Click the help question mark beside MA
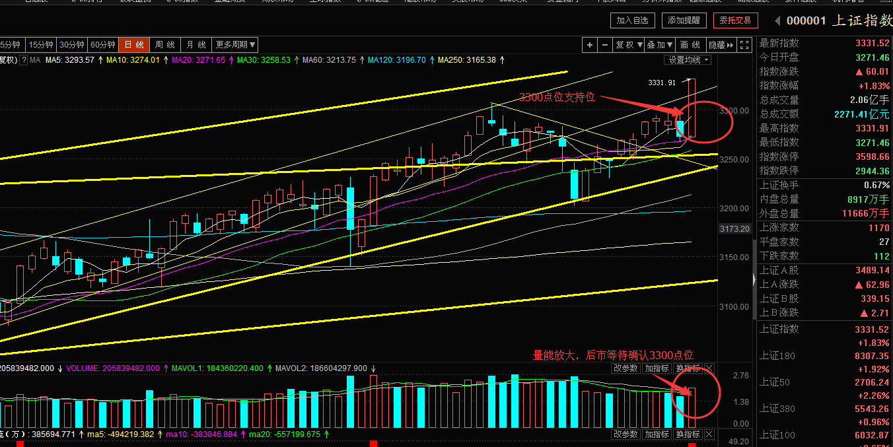The image size is (893, 447). (x=24, y=60)
